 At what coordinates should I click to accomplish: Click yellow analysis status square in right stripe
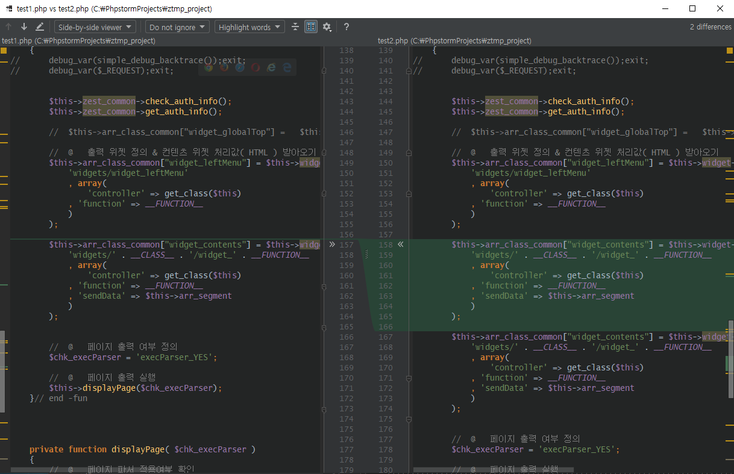pos(729,51)
